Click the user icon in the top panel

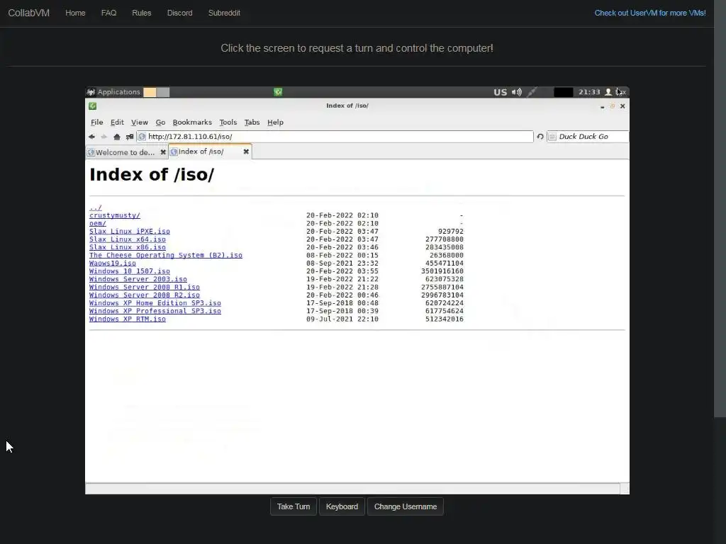click(x=608, y=92)
